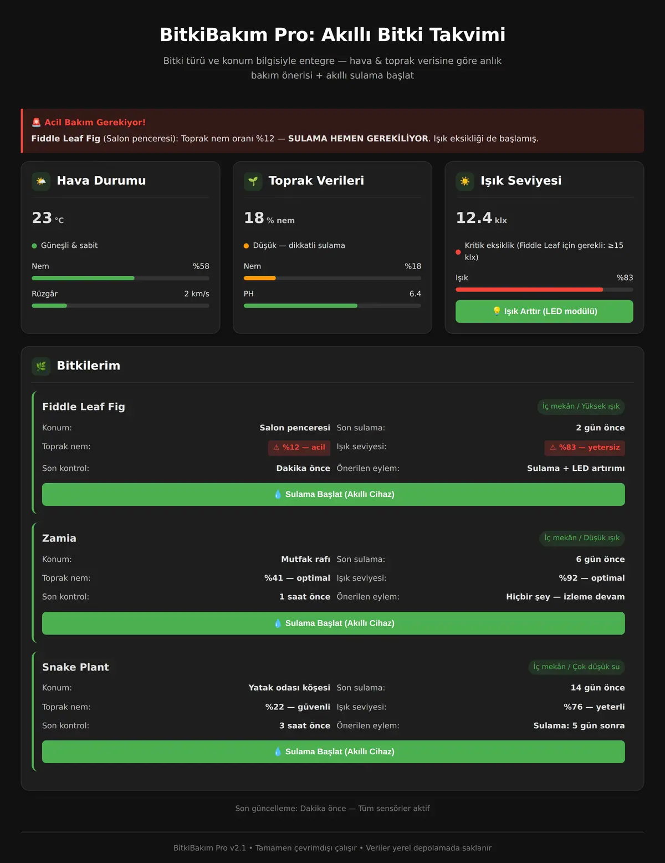Screen dimensions: 665x863
Task: Click the "Mutfak rafı" location value
Action: tap(305, 559)
